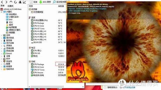The image size is (161, 90).
Task: Open the graph chart toolbar icon
Action: click(x=24, y=2)
